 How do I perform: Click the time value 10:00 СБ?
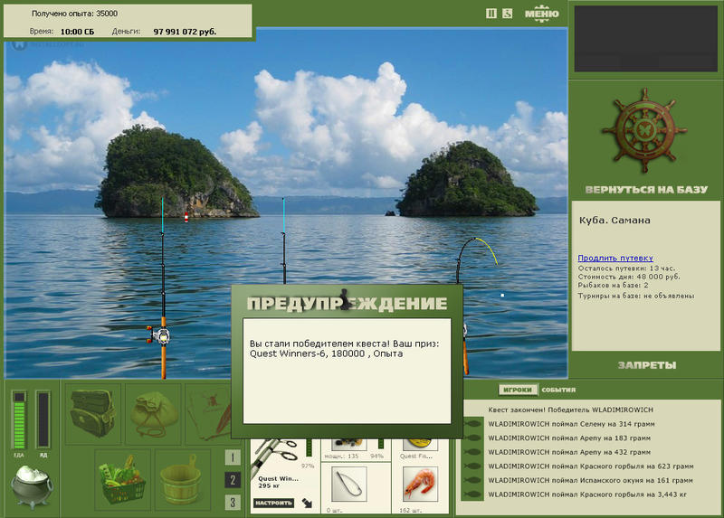77,32
